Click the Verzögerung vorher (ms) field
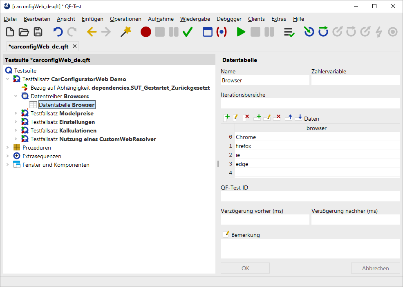 265,220
